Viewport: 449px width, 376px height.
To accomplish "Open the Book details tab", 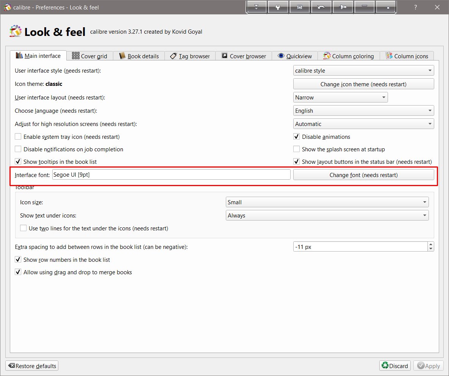I will (x=139, y=56).
